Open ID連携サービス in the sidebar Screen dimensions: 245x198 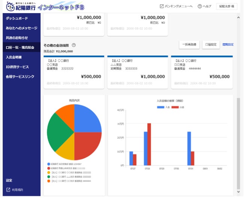tap(21, 67)
